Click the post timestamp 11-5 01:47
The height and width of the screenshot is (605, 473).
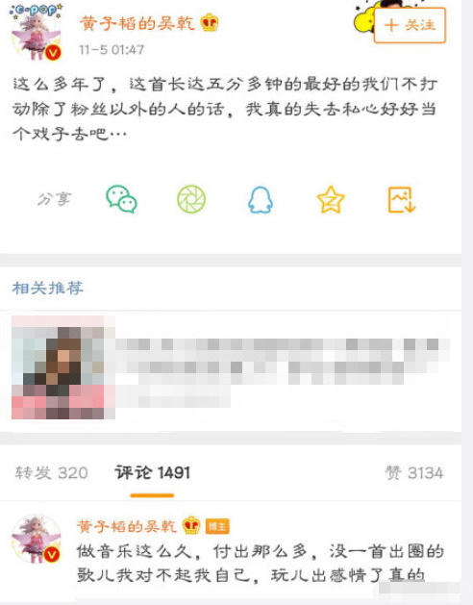click(112, 50)
